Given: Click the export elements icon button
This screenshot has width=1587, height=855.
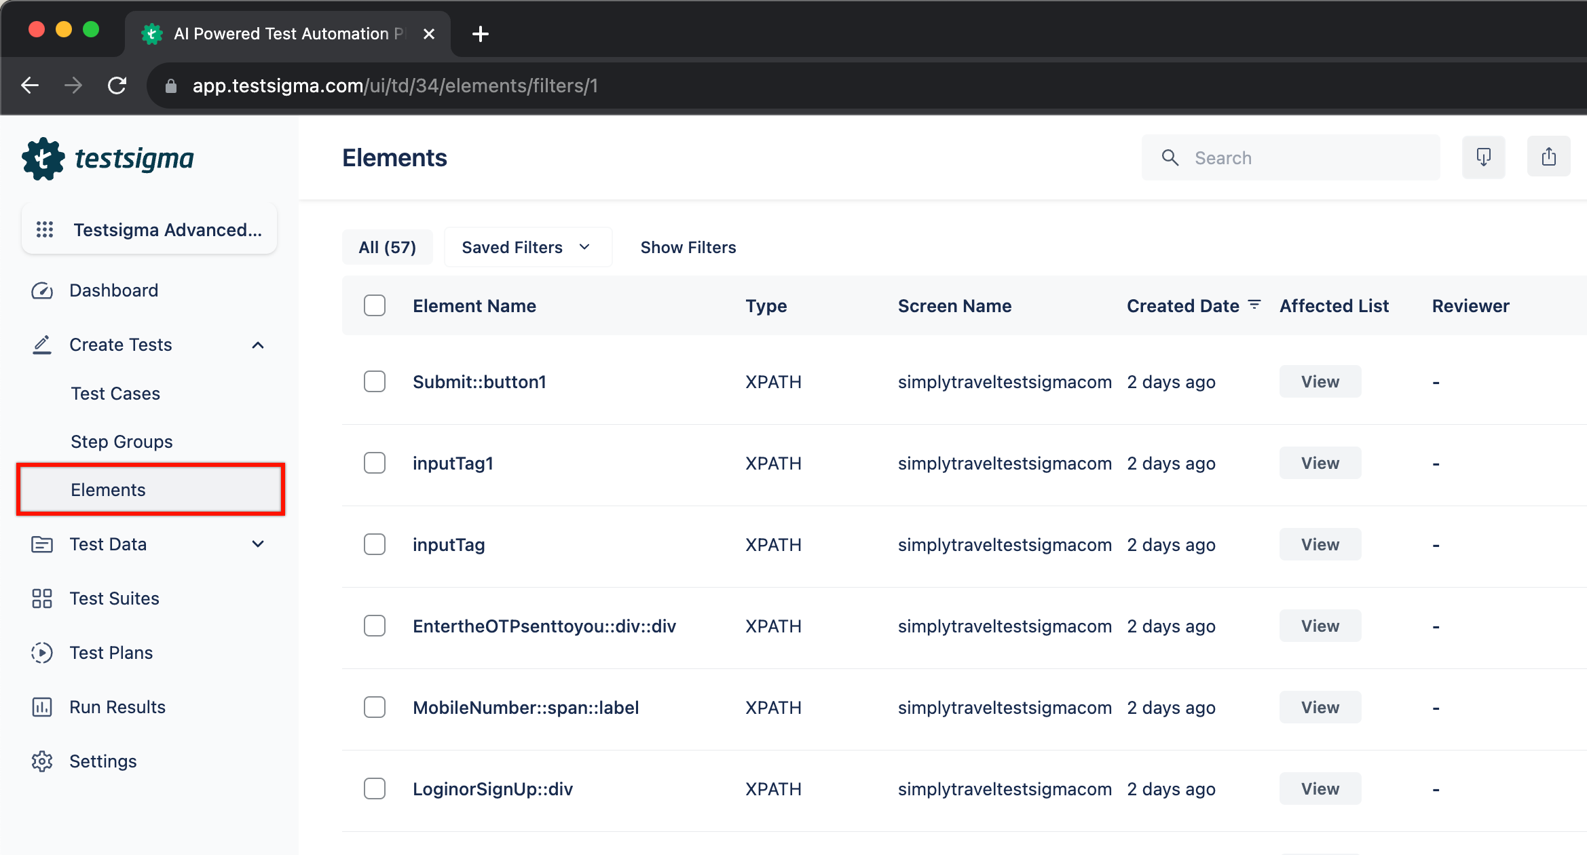Looking at the screenshot, I should 1549,157.
